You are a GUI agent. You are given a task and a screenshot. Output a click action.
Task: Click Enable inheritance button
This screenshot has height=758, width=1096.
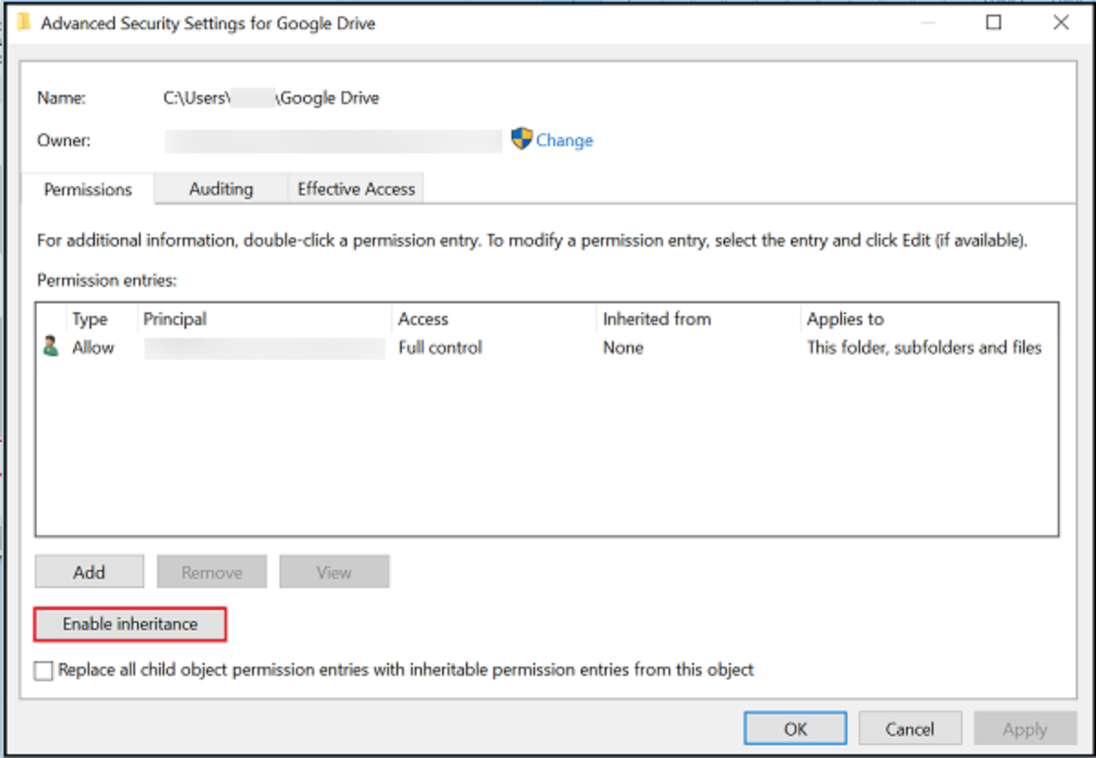point(130,625)
